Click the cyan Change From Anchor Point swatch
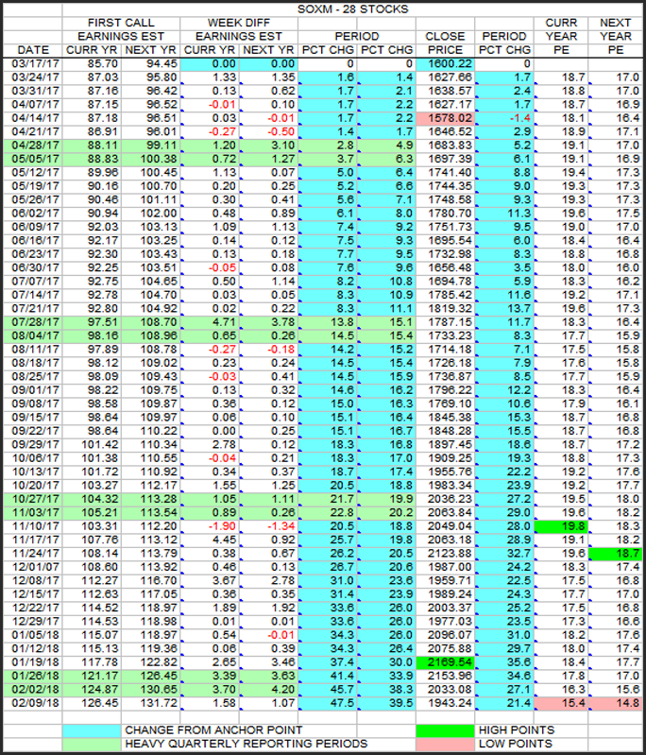This screenshot has height=755, width=646. pos(93,729)
